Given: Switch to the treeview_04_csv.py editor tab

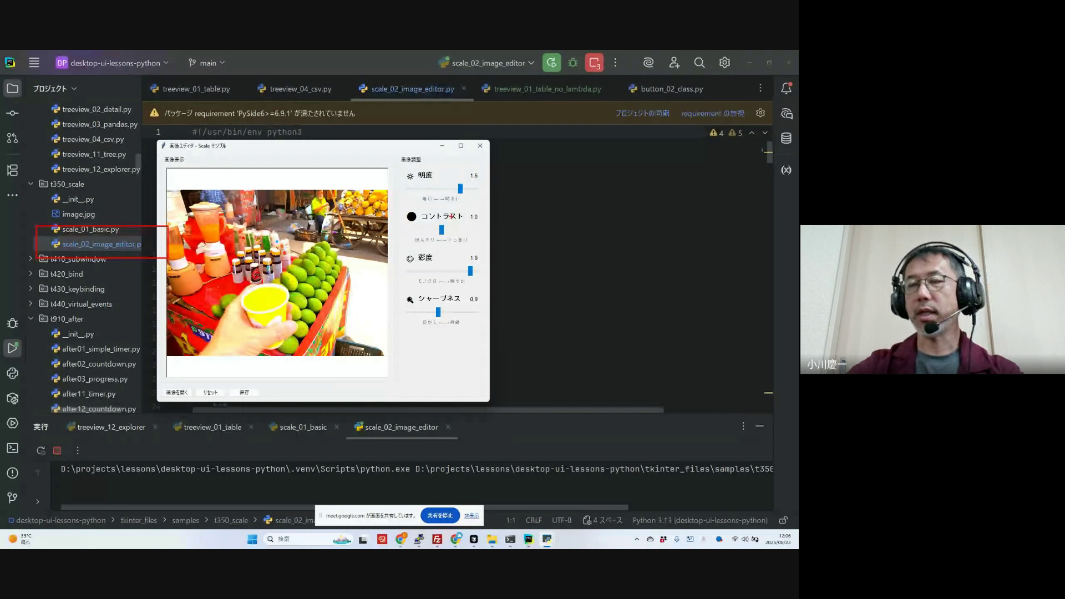Looking at the screenshot, I should 300,89.
